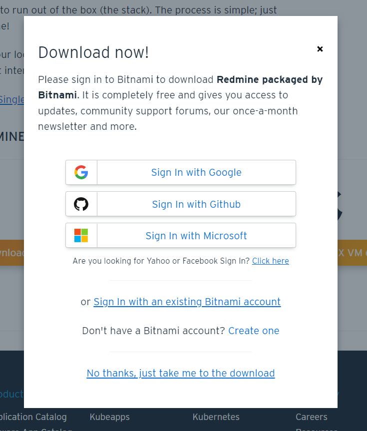Click the GitHub Octocat logo icon
This screenshot has width=367, height=431.
(x=81, y=204)
